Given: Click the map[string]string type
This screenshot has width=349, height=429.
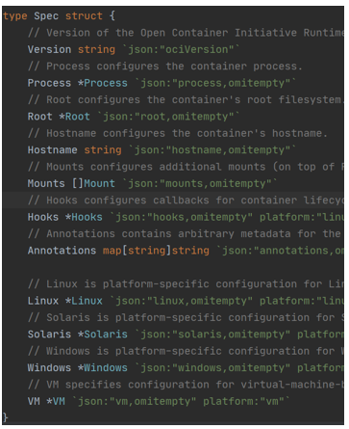Looking at the screenshot, I should (x=156, y=251).
